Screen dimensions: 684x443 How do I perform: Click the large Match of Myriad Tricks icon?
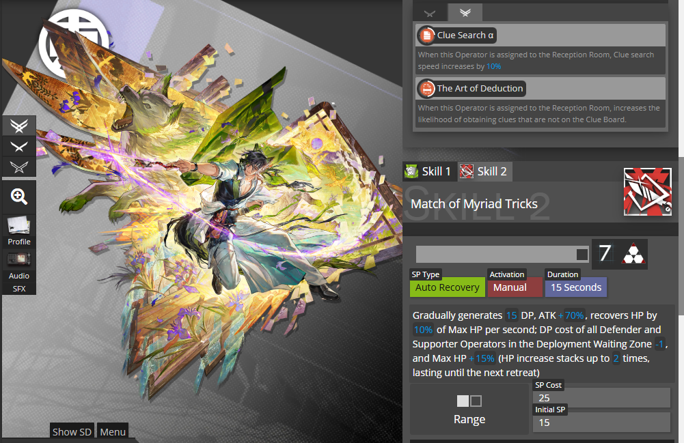pos(647,192)
